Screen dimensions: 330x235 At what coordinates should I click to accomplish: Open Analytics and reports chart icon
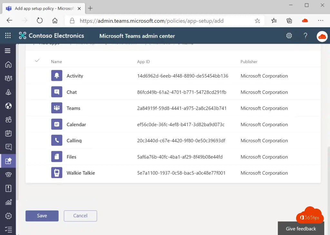pos(8,202)
